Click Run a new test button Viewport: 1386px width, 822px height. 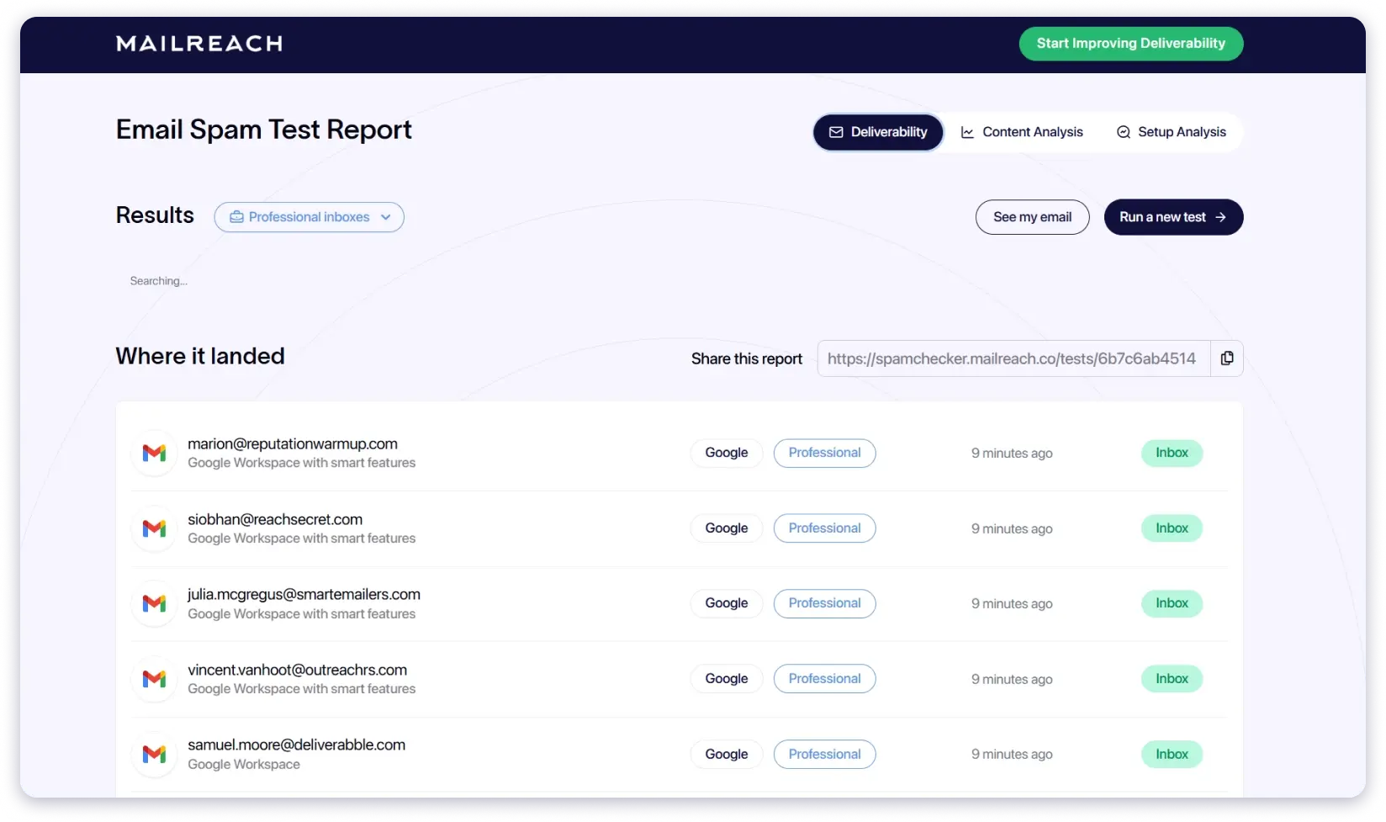click(x=1173, y=217)
